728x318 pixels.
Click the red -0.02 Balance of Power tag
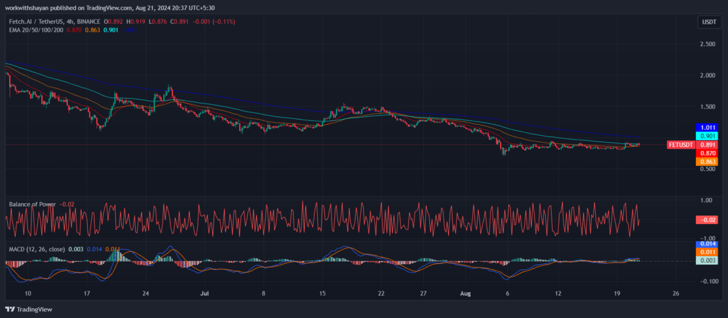click(708, 220)
